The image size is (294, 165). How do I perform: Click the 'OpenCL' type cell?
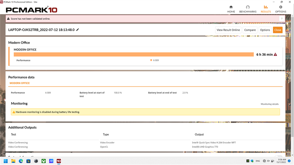coord(104,147)
